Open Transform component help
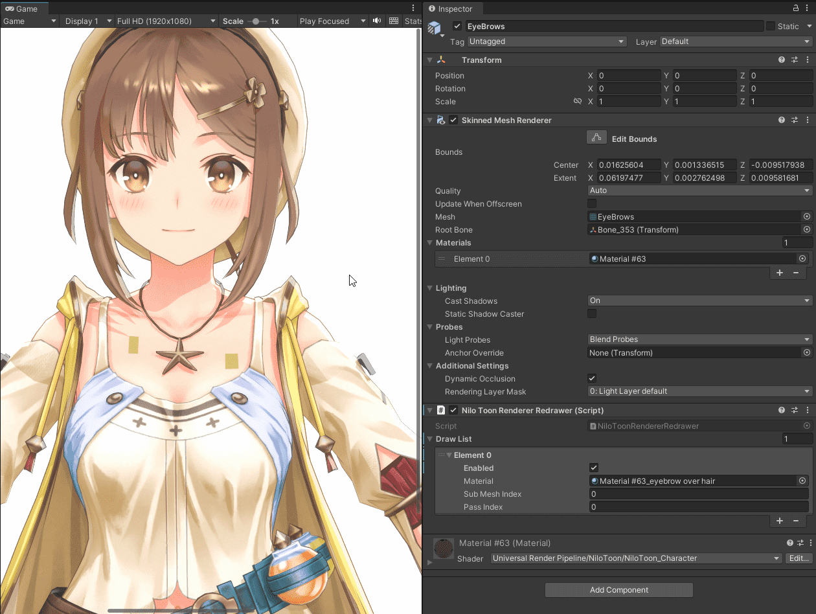This screenshot has height=614, width=816. 782,60
